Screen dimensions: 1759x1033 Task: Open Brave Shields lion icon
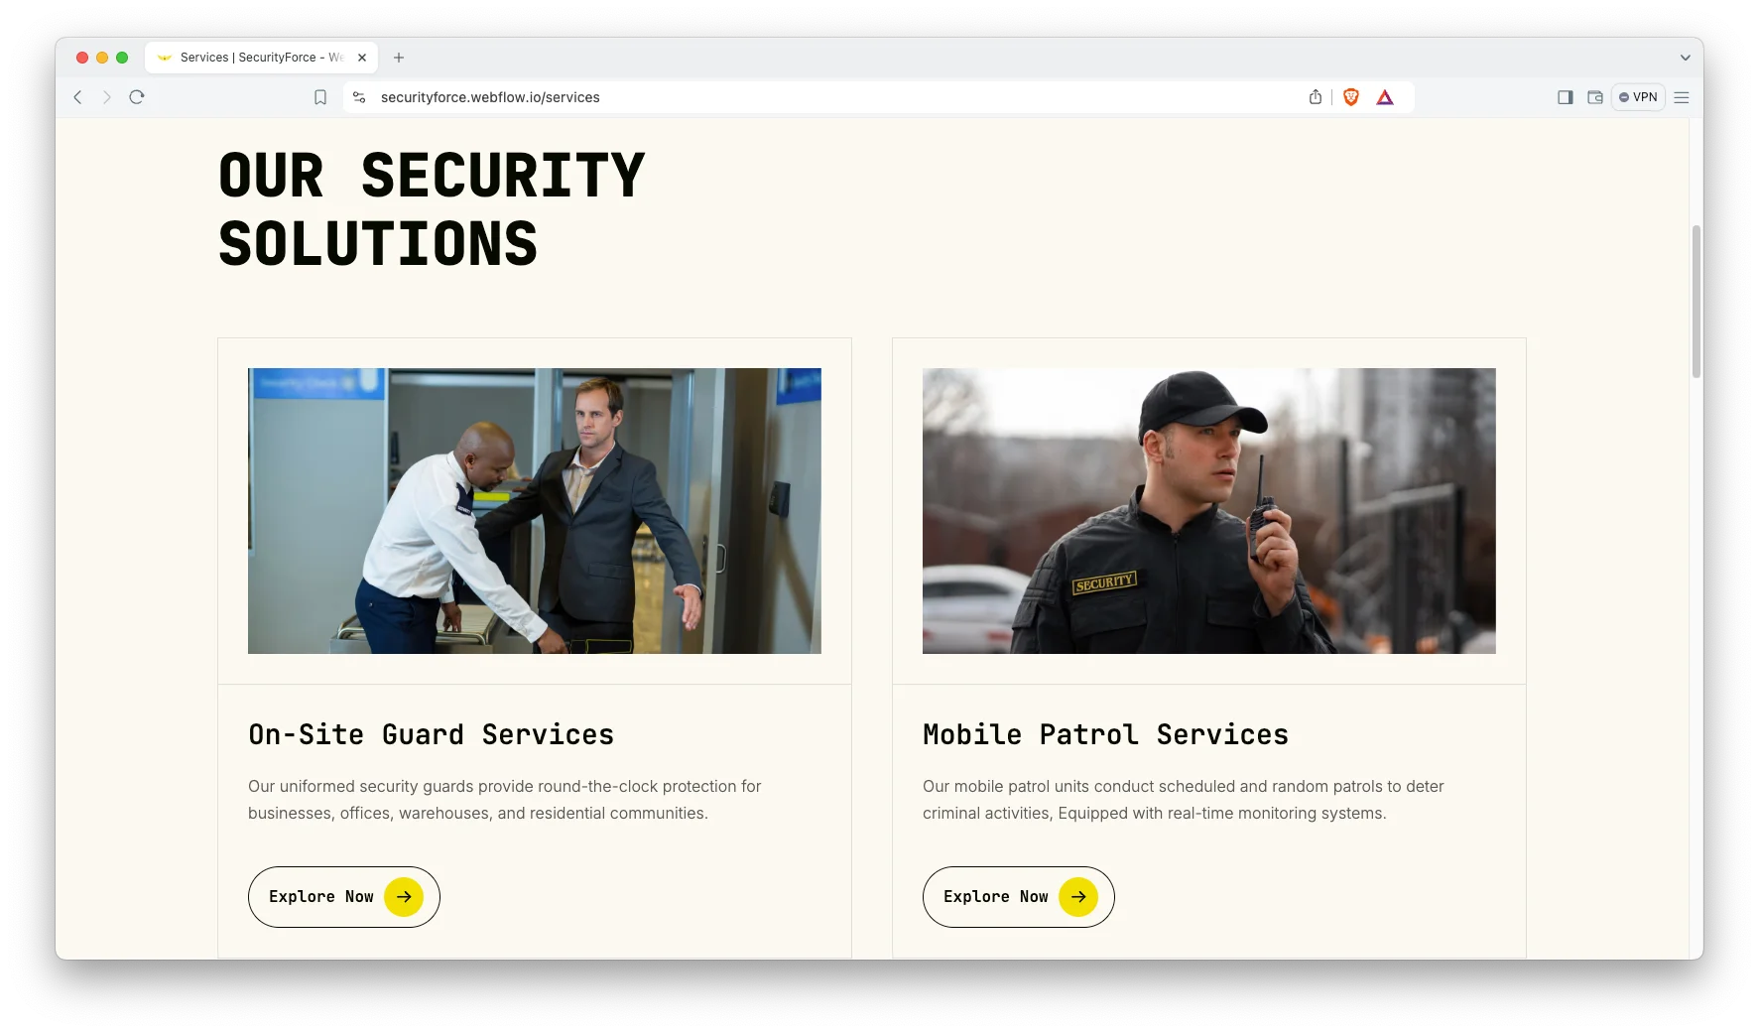tap(1351, 97)
